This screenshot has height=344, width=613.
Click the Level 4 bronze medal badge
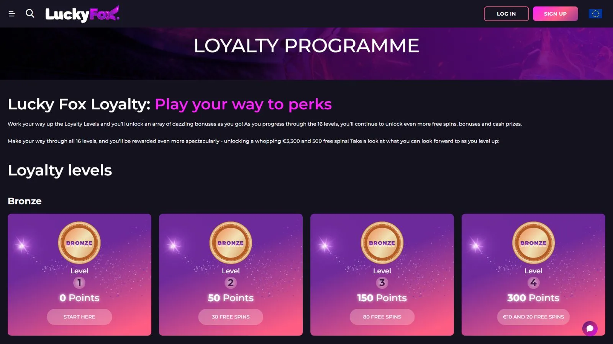pyautogui.click(x=533, y=243)
